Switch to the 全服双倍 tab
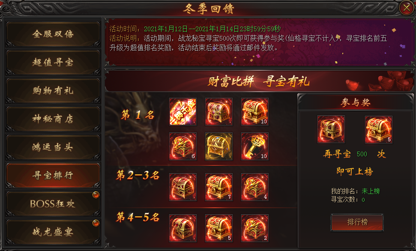This screenshot has width=416, height=251. pos(53,34)
